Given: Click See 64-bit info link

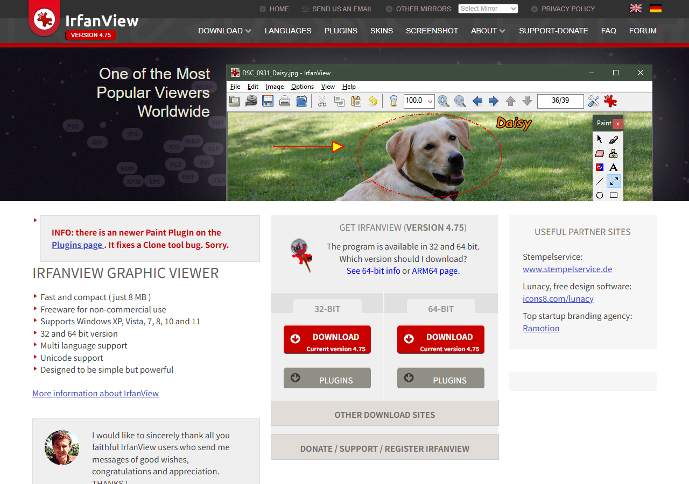Looking at the screenshot, I should coord(374,271).
